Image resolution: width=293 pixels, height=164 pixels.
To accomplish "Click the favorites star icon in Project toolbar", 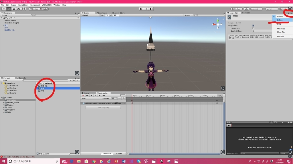I will pyautogui.click(x=77, y=80).
